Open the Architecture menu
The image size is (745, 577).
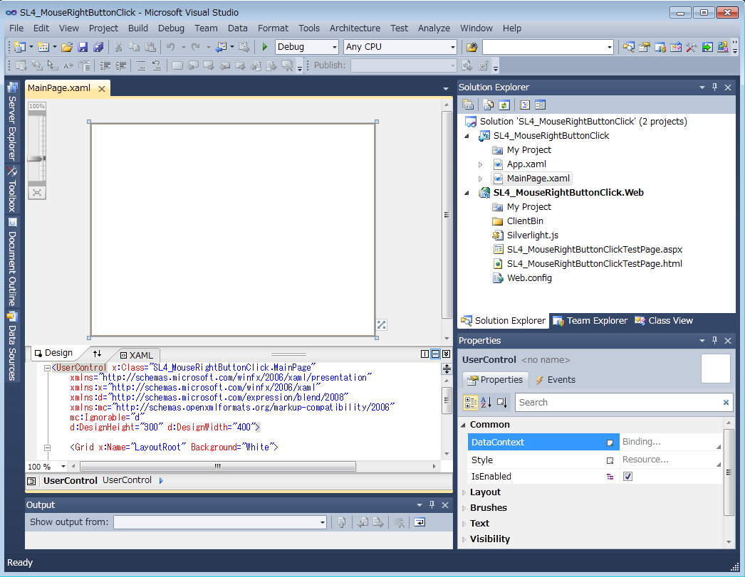click(x=355, y=28)
